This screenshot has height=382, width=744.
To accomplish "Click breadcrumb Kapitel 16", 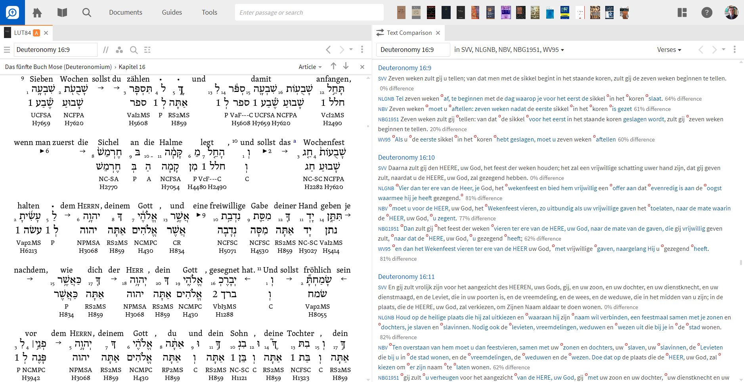I will (132, 67).
